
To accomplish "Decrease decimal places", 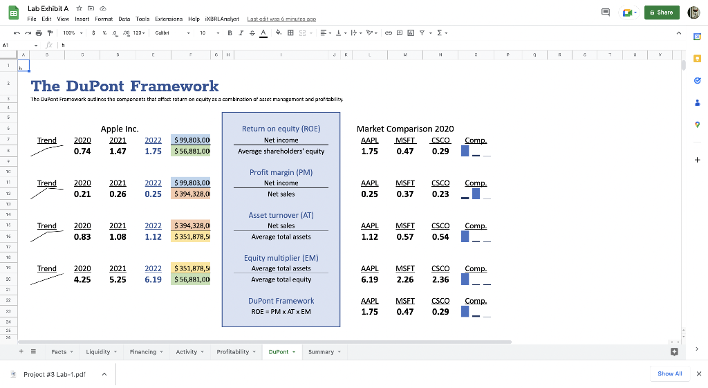I will 115,33.
